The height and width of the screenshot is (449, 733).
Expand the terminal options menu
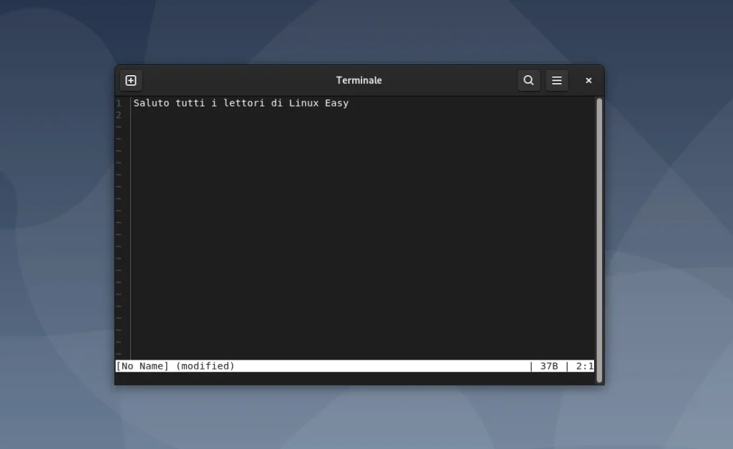tap(557, 80)
